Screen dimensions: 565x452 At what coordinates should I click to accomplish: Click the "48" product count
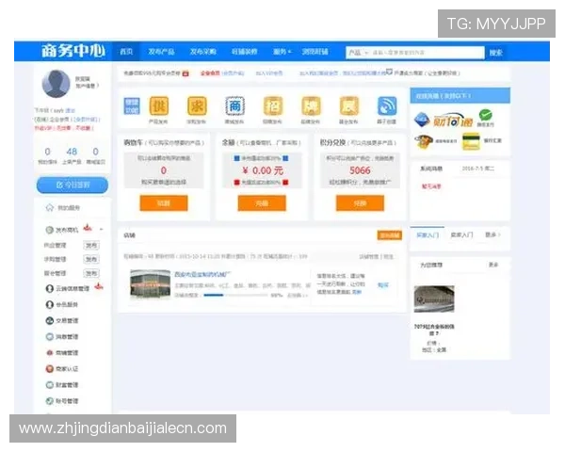[x=72, y=152]
